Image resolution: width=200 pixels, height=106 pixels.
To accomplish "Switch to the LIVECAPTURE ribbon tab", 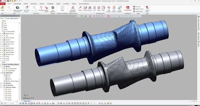I will pyautogui.click(x=17, y=4).
